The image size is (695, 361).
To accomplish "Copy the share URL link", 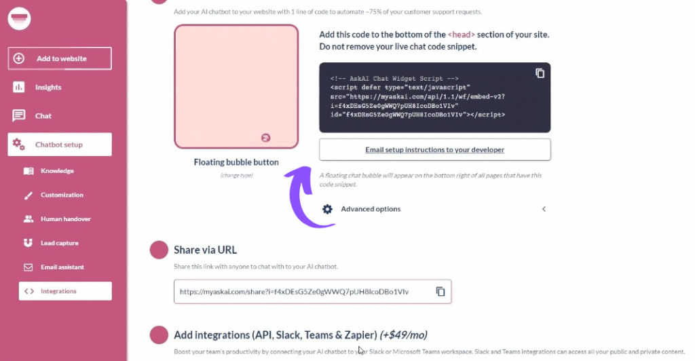I will tap(440, 292).
